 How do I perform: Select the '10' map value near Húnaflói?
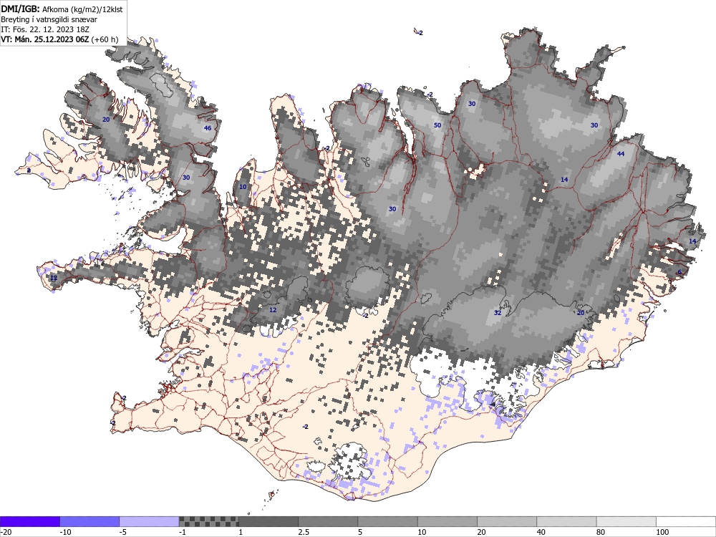point(243,187)
